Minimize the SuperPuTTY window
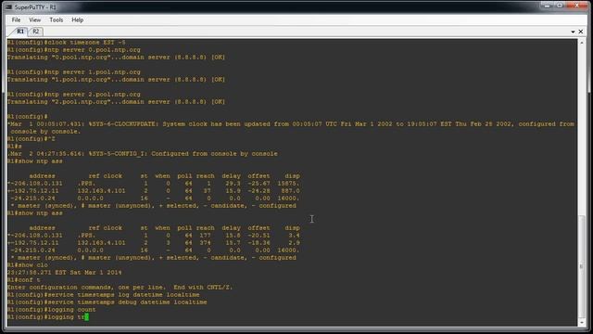Image resolution: width=593 pixels, height=334 pixels. (x=548, y=6)
